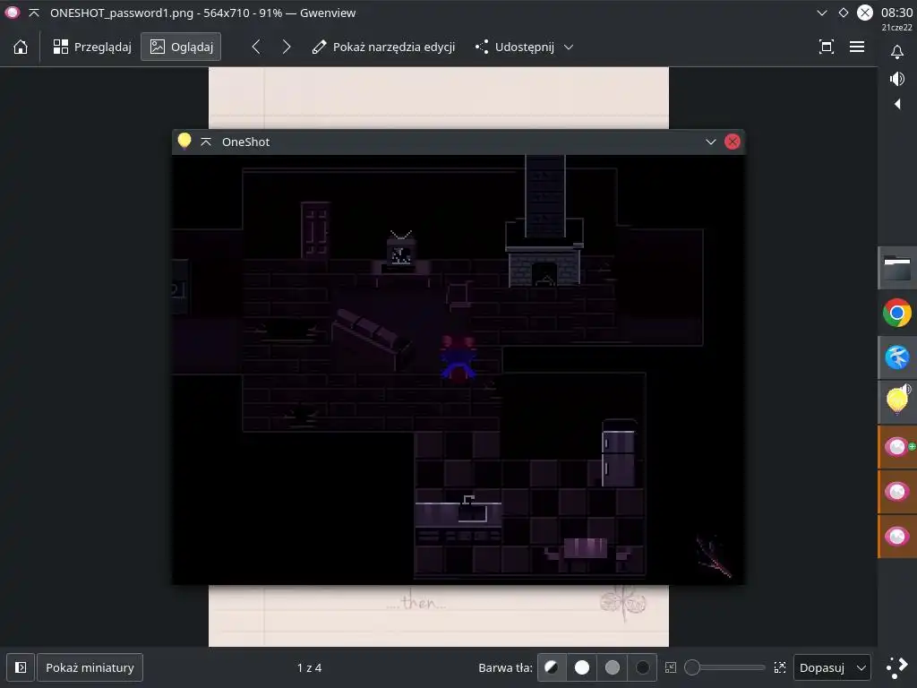The width and height of the screenshot is (917, 688).
Task: Open the notifications bell icon
Action: (x=897, y=52)
